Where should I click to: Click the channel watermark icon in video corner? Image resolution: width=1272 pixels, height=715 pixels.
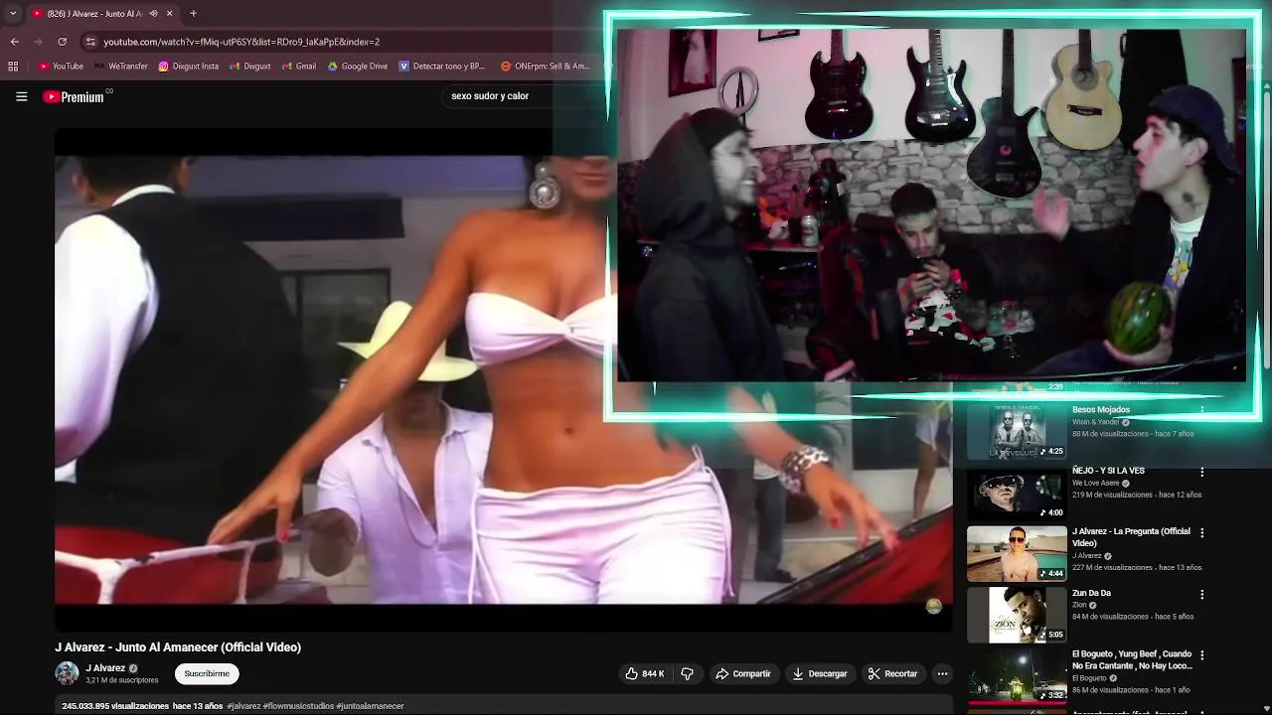click(x=933, y=606)
